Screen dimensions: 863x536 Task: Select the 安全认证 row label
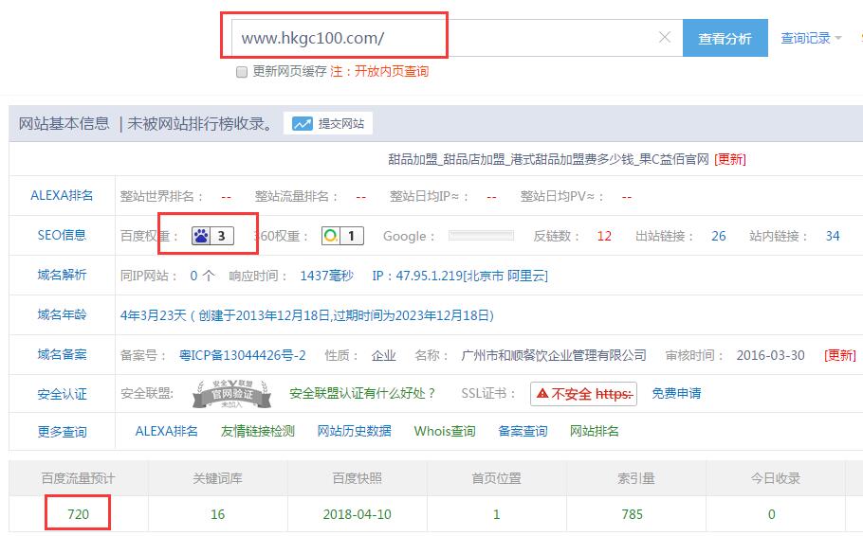[x=62, y=394]
